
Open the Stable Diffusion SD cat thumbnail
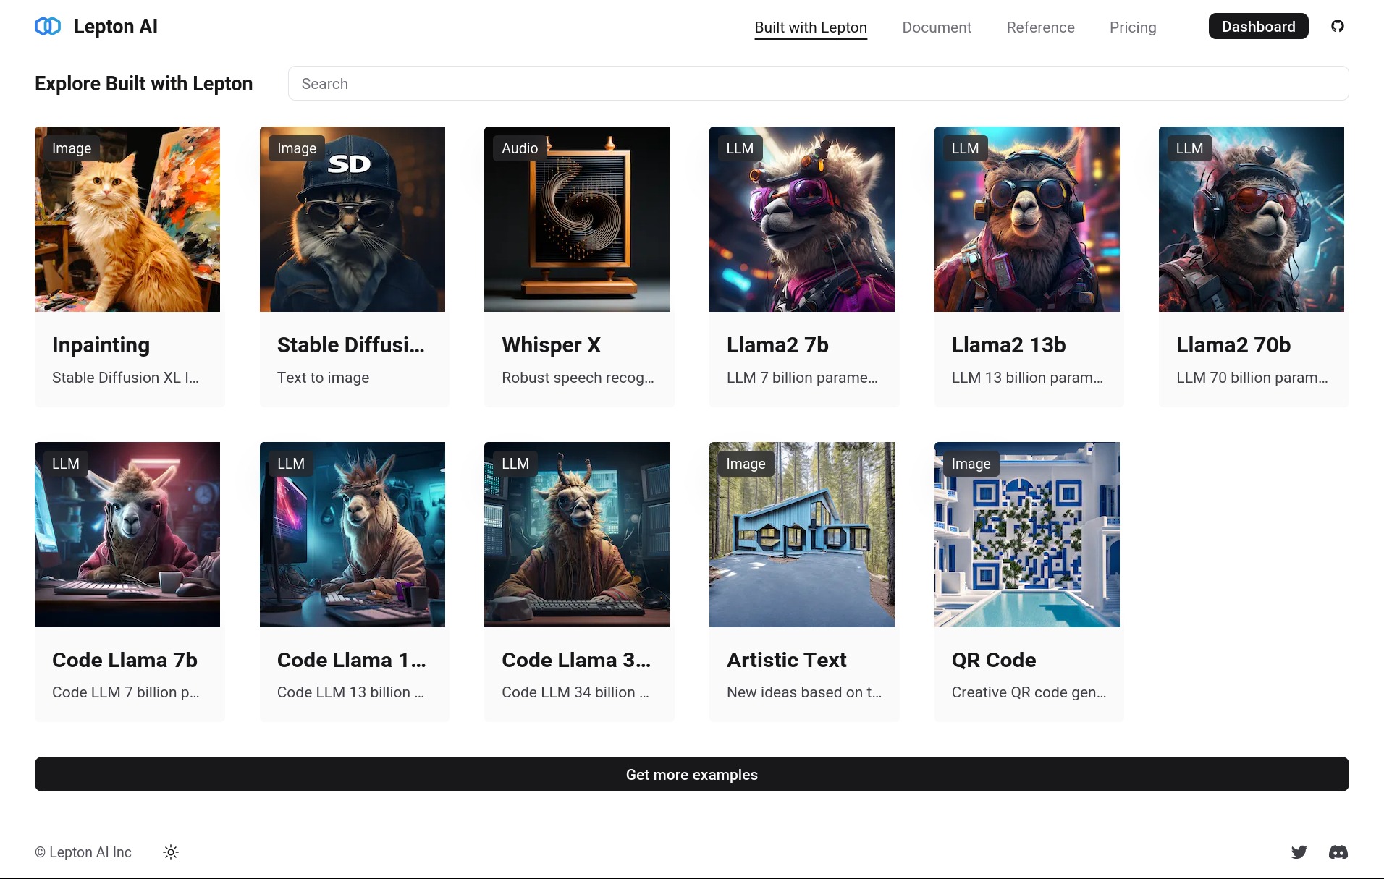353,219
